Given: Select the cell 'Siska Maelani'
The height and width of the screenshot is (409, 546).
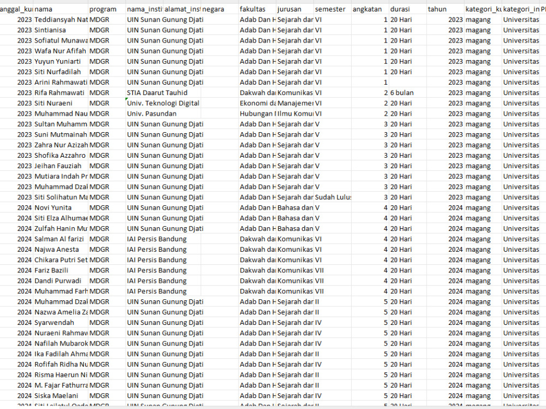Looking at the screenshot, I should [x=61, y=396].
